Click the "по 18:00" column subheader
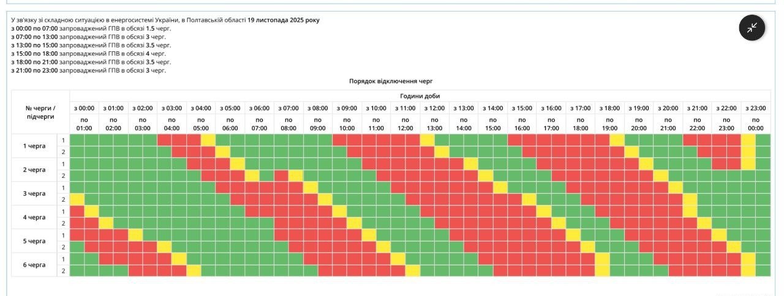 (x=580, y=124)
